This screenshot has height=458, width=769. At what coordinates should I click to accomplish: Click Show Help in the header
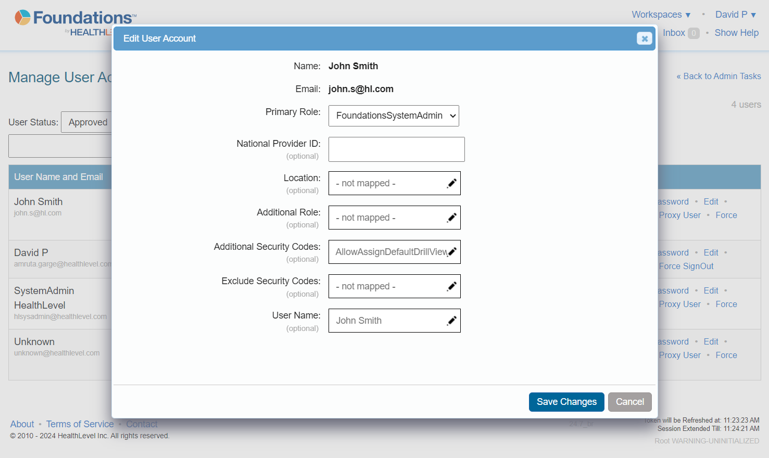point(736,33)
